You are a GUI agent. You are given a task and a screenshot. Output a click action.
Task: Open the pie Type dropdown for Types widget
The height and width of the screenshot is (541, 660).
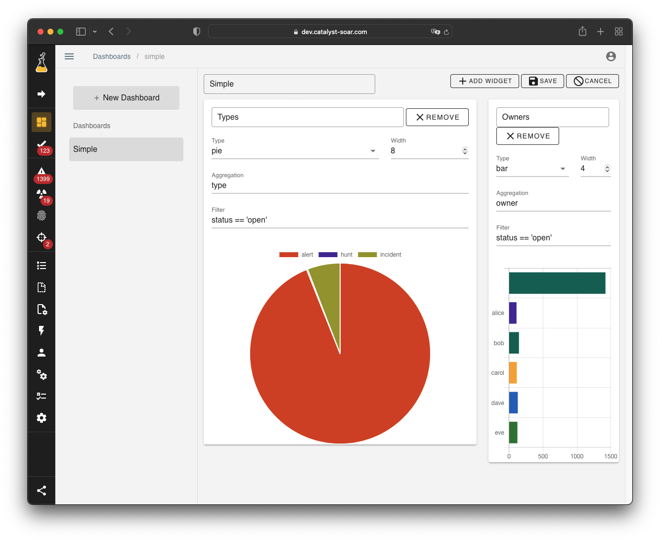(x=372, y=151)
